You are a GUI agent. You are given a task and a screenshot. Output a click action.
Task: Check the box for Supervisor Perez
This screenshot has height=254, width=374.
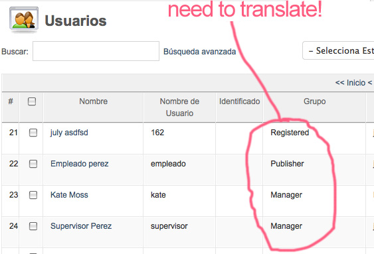[x=33, y=226]
